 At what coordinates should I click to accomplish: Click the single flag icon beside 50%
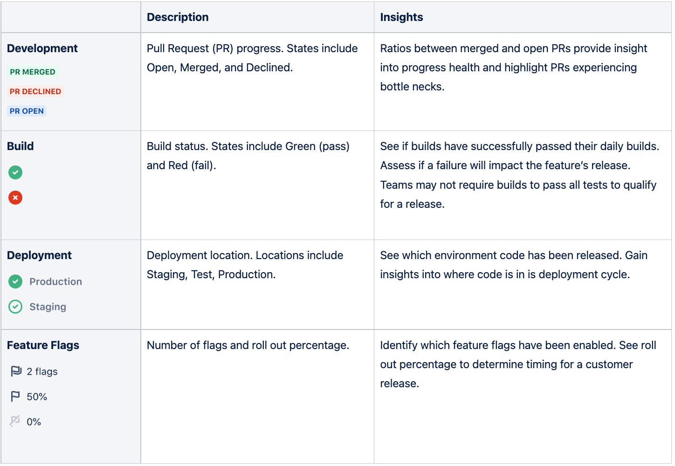[15, 397]
